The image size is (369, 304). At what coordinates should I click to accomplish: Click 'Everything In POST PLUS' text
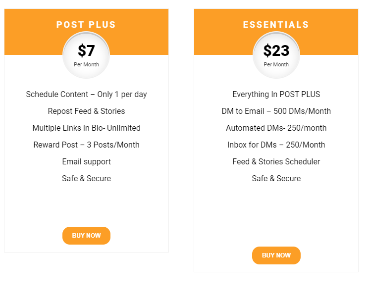276,94
